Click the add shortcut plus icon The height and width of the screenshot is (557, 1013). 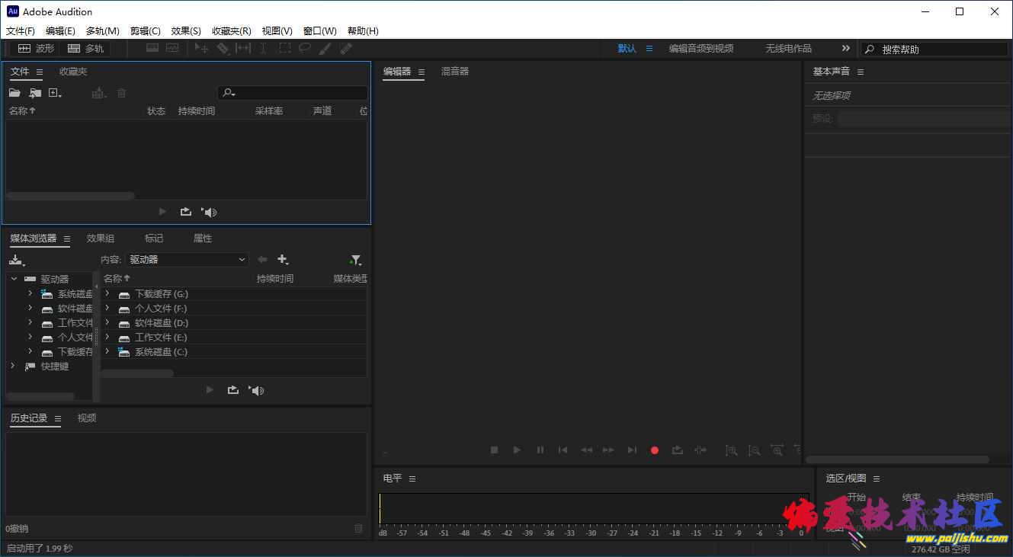coord(283,260)
